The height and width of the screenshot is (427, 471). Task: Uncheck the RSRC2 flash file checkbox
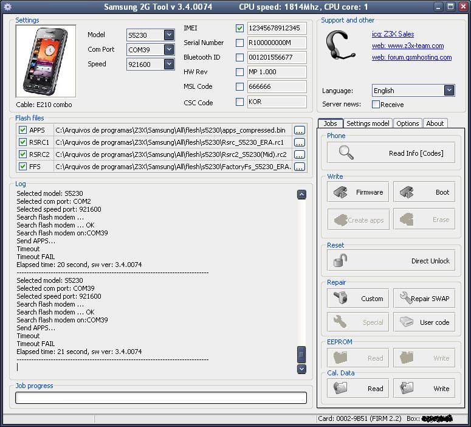22,154
